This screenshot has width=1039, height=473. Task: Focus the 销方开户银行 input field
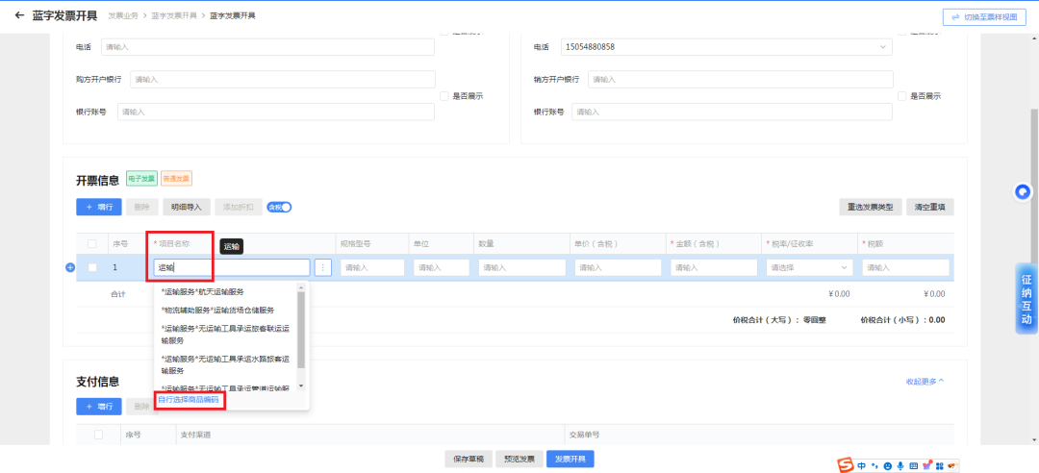coord(741,80)
